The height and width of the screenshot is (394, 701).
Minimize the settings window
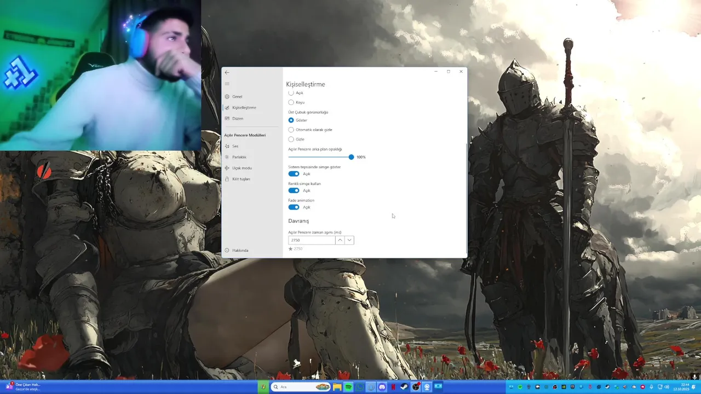coord(436,72)
